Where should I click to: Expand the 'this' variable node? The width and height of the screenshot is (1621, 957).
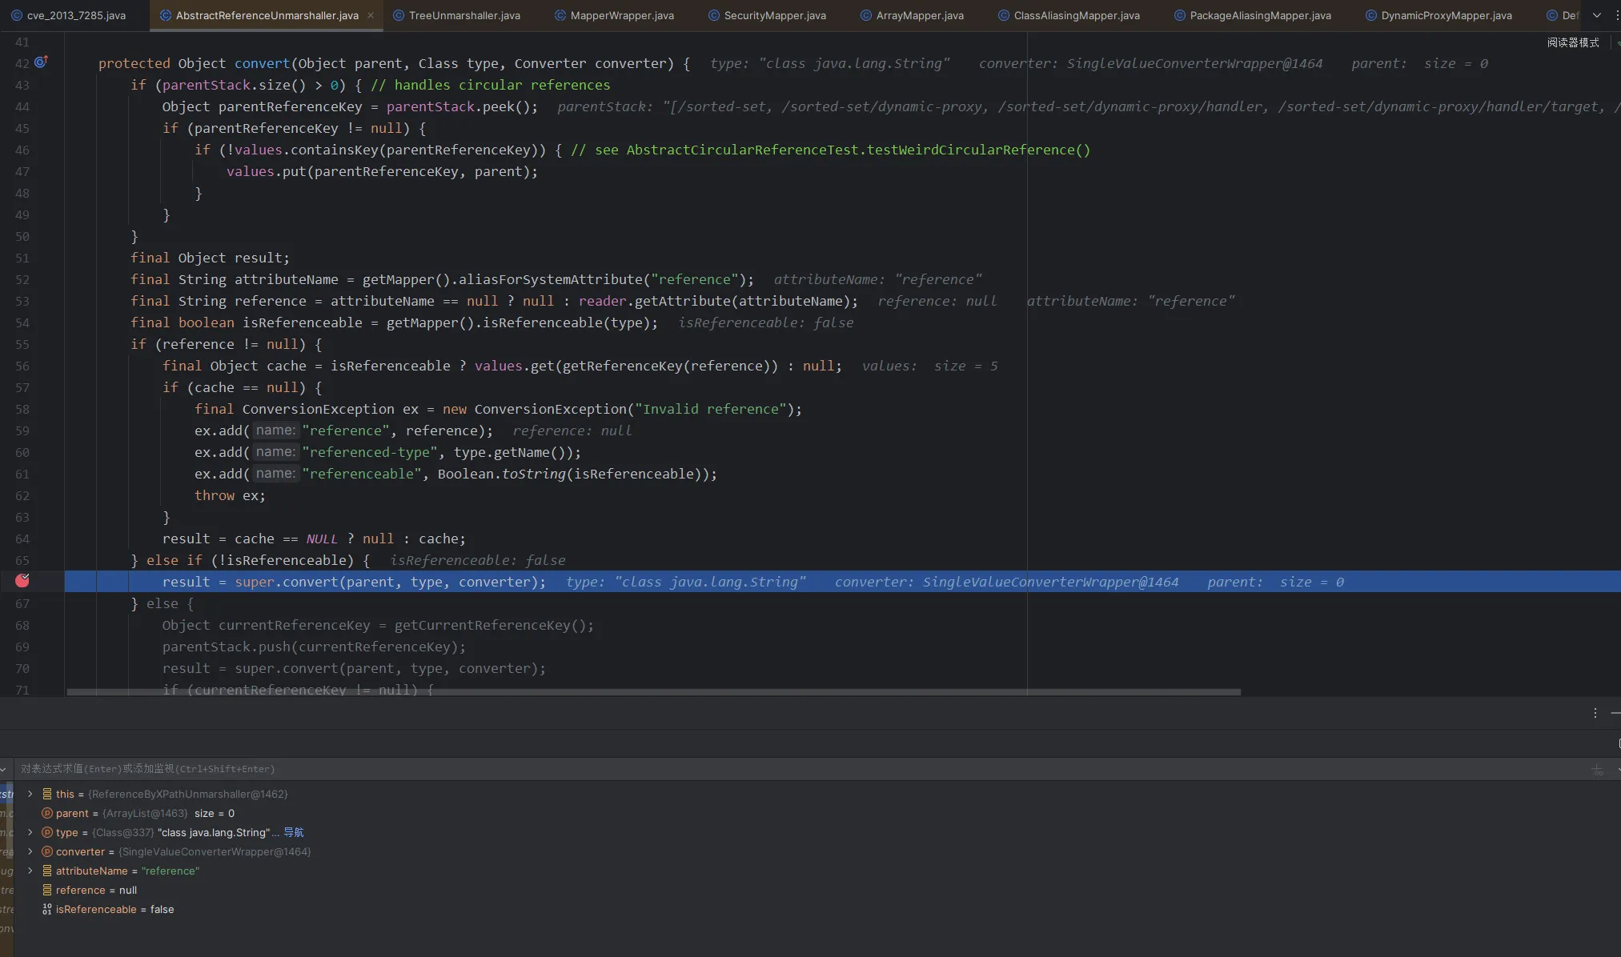(30, 794)
